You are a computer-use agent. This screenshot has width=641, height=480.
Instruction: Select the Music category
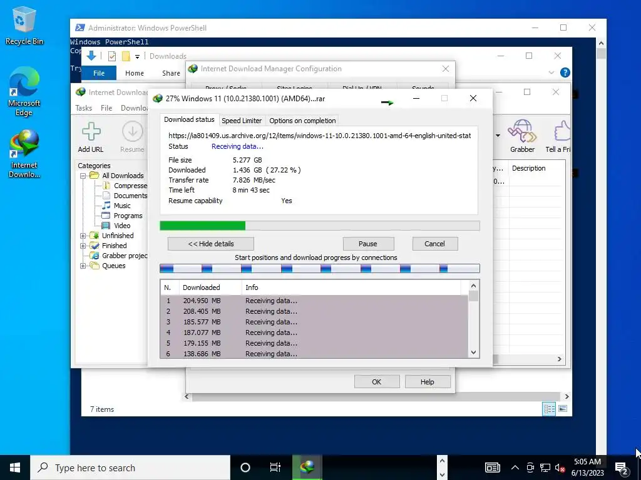[116, 206]
